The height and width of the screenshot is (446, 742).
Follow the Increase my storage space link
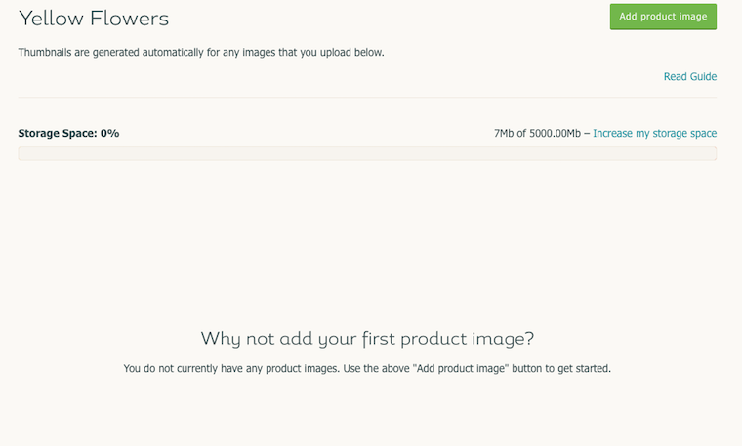tap(654, 134)
